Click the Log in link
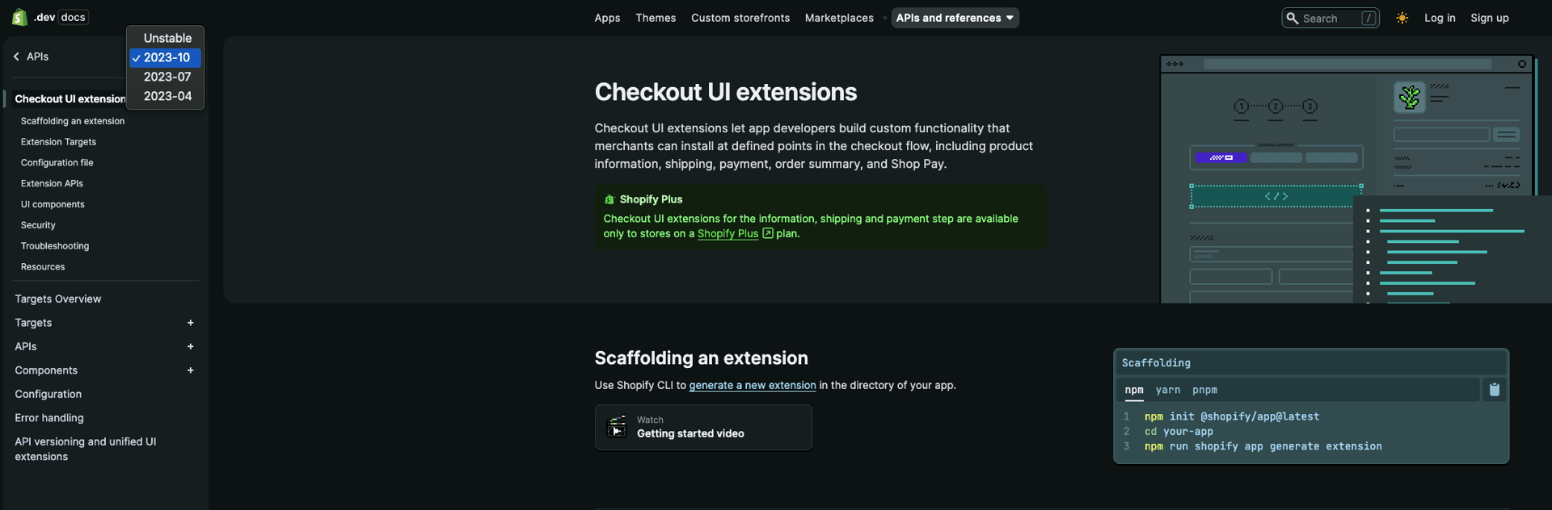The width and height of the screenshot is (1552, 510). pyautogui.click(x=1440, y=18)
